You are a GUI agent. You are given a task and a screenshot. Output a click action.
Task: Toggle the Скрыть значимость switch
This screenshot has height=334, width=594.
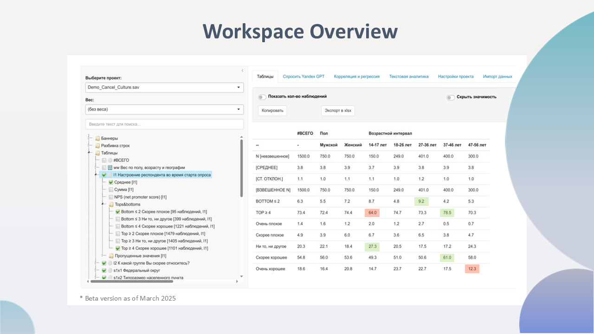450,97
